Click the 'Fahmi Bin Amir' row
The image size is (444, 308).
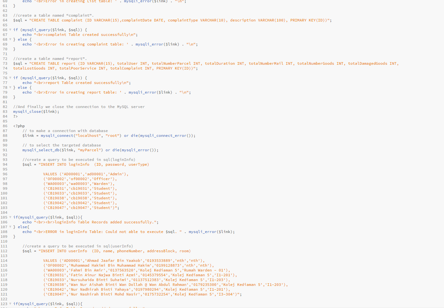pyautogui.click(x=137, y=270)
